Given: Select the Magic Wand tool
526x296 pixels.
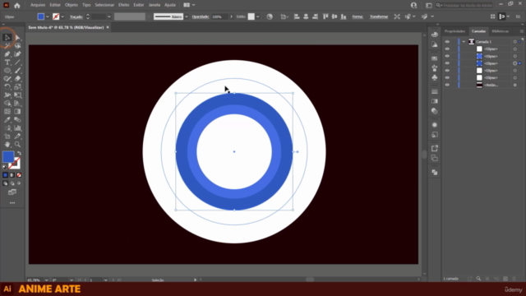Looking at the screenshot, I should pyautogui.click(x=7, y=46).
